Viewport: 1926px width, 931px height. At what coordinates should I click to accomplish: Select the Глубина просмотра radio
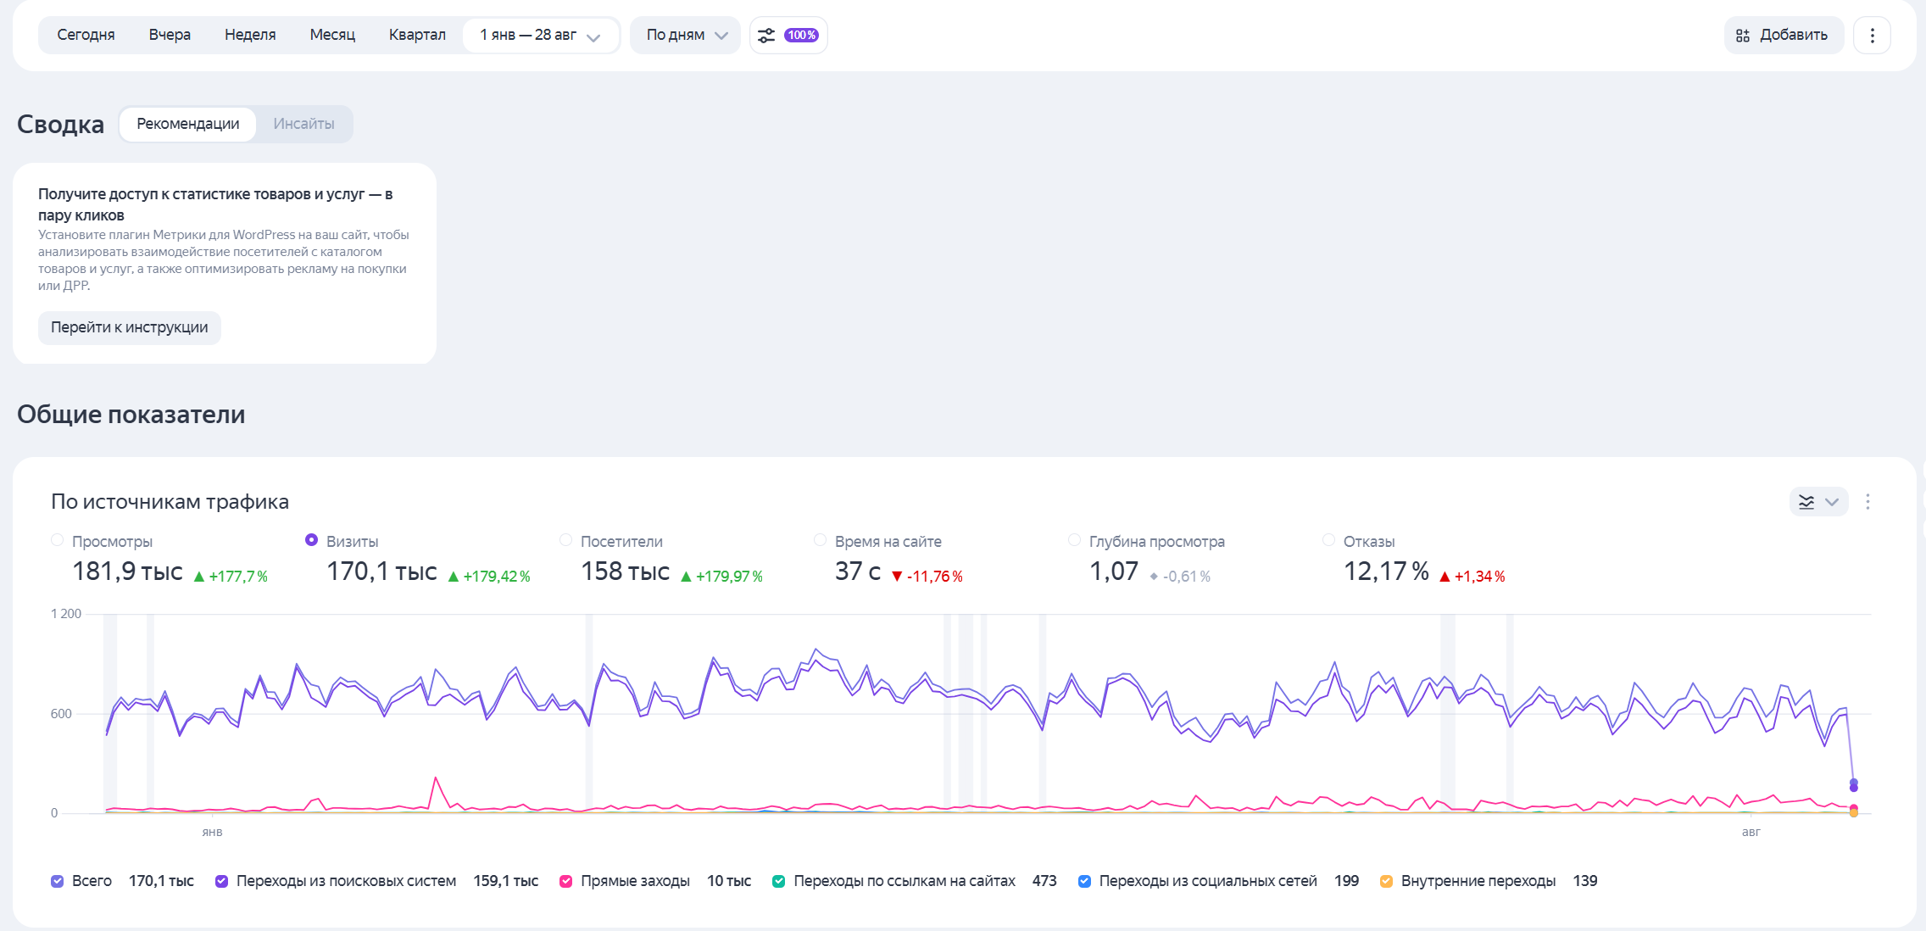click(x=1074, y=540)
